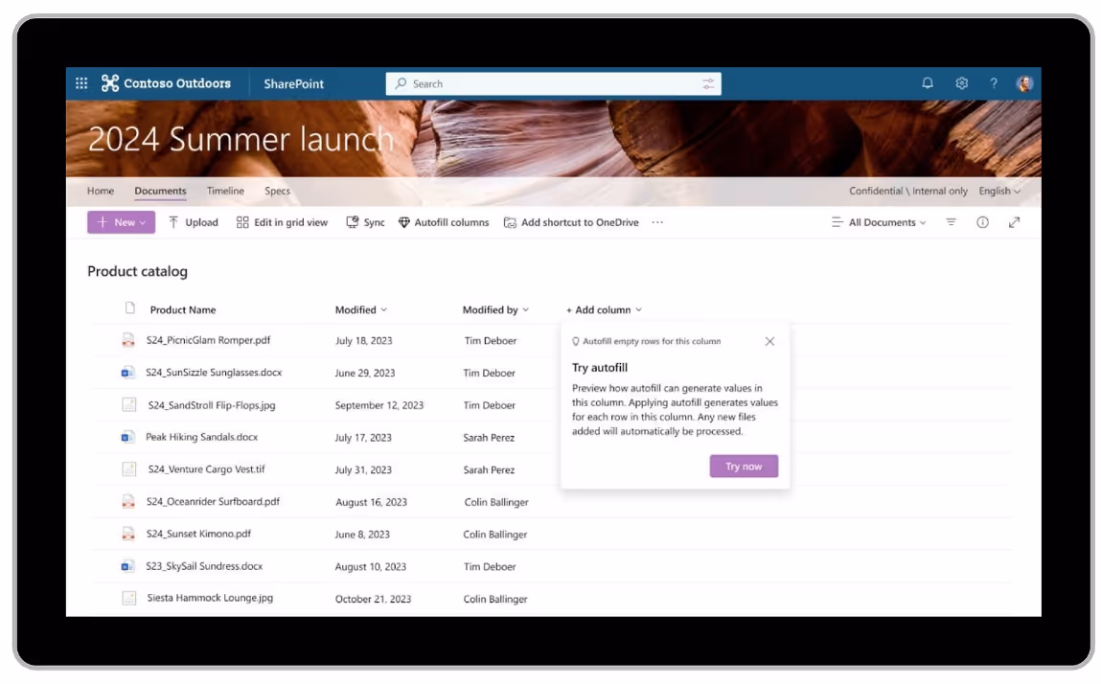The height and width of the screenshot is (684, 1101).
Task: Open Siesta Hammock Lounge.jpg
Action: (210, 598)
